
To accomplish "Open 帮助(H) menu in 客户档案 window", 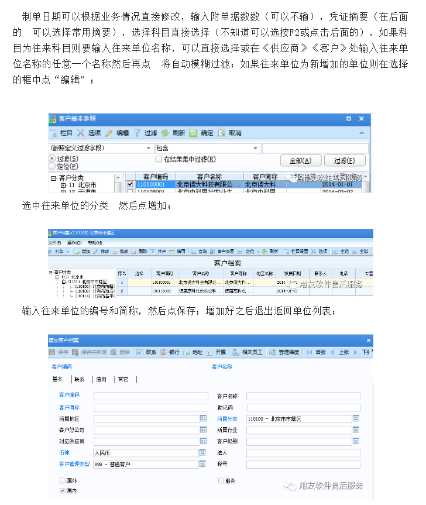I will click(x=95, y=242).
